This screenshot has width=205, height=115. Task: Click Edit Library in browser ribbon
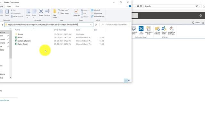tap(141, 30)
